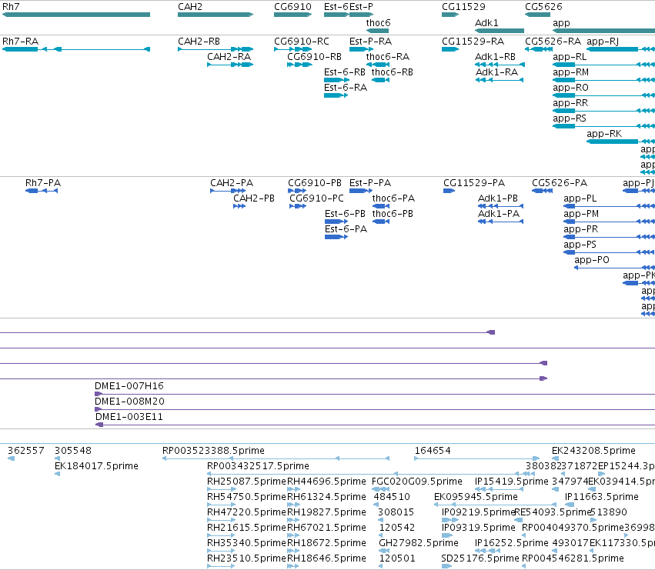655x570 pixels.
Task: Click the thoc6-RB transcript label
Action: point(393,72)
